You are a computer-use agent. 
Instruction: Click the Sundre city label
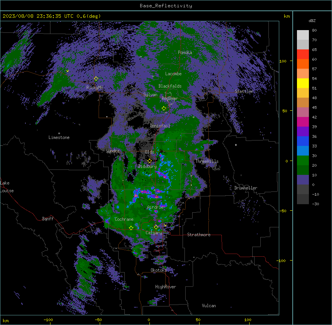[x=112, y=151]
